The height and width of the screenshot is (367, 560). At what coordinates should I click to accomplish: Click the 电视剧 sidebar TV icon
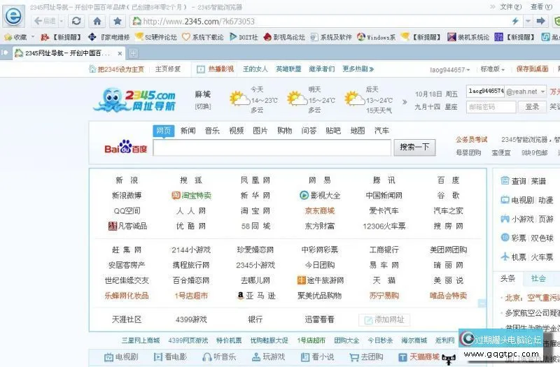click(x=505, y=200)
